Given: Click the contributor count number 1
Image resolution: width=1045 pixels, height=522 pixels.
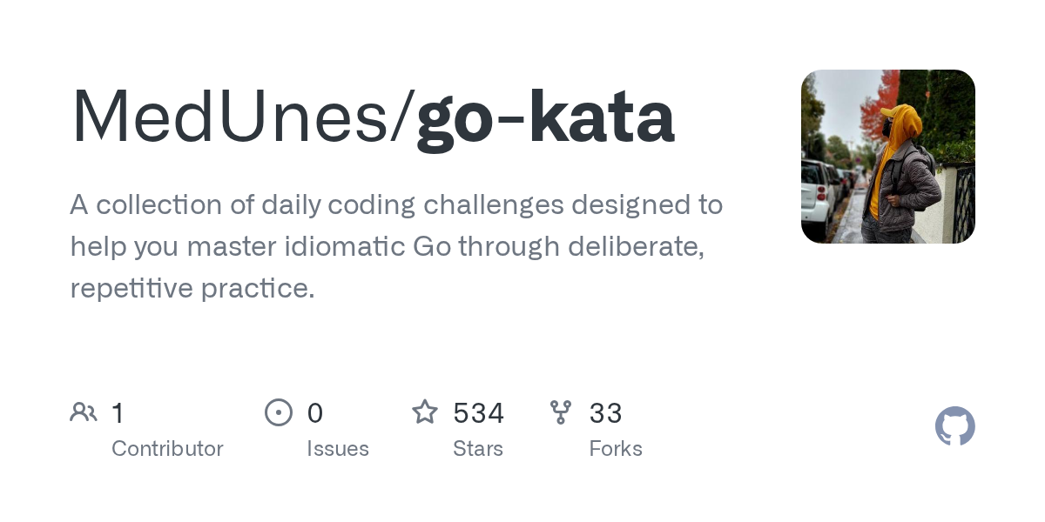Looking at the screenshot, I should pos(118,413).
